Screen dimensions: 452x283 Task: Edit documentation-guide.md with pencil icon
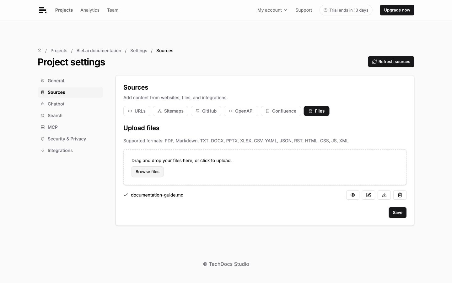pos(369,195)
